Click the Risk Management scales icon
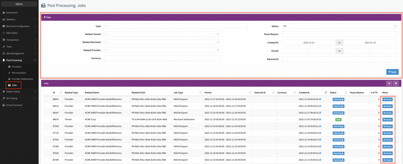This screenshot has height=164, width=403. coord(3,54)
